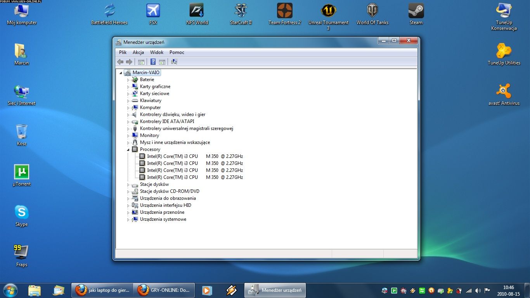Click the volume speaker tray icon
Image resolution: width=530 pixels, height=298 pixels.
478,290
